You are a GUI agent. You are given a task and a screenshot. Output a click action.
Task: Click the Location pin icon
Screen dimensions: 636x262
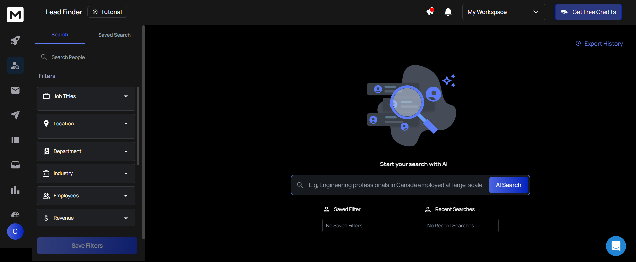[x=46, y=124]
